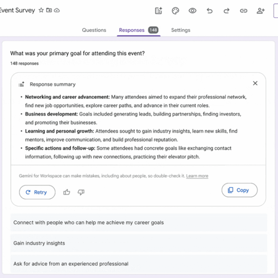
Task: Undo the last change
Action: click(210, 11)
